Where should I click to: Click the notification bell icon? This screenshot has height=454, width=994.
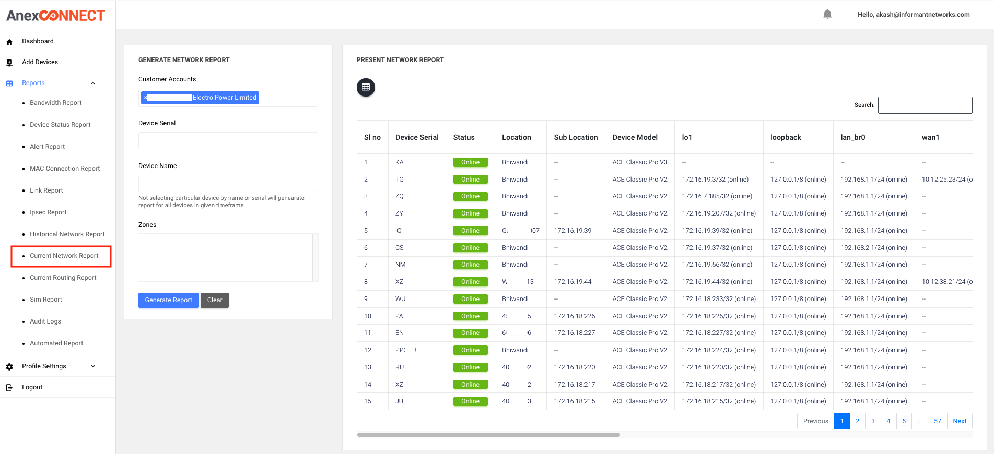coord(827,14)
